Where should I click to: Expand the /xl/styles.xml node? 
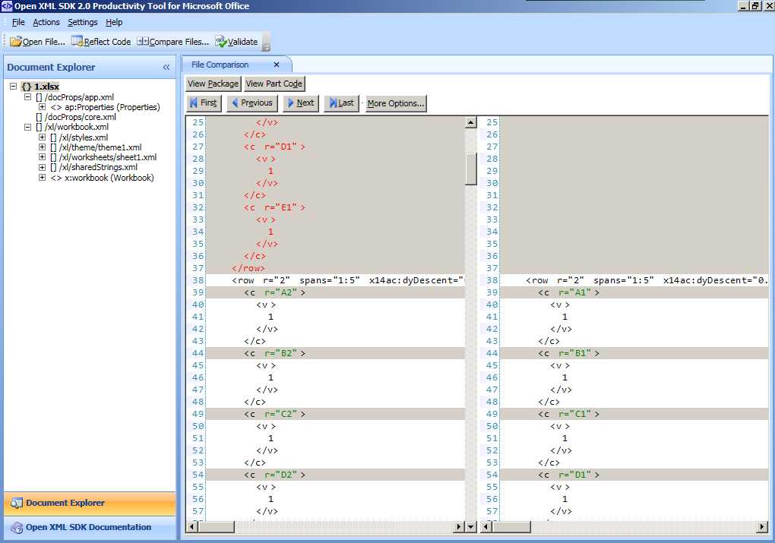(42, 137)
